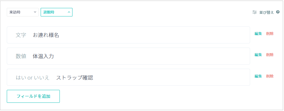Delete the お連れ様名 field
284x111 pixels.
(x=270, y=33)
